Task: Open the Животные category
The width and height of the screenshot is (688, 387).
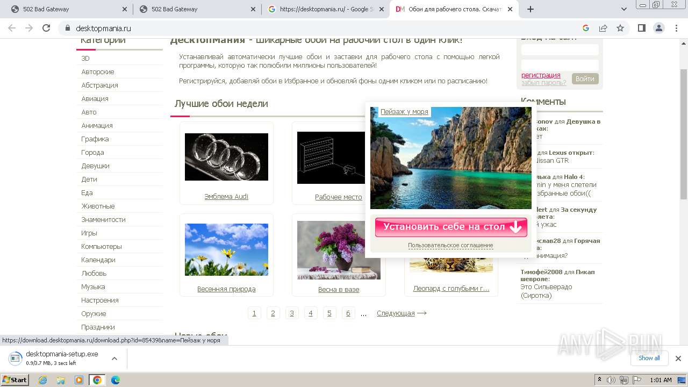Action: point(98,206)
